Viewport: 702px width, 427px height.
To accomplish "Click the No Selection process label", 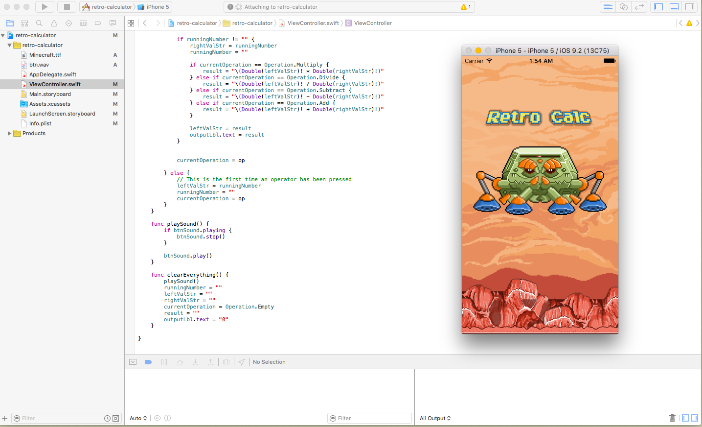I will tap(269, 362).
